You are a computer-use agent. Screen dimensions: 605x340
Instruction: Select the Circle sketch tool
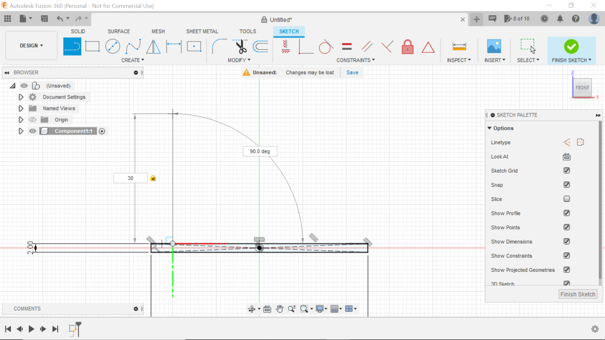[112, 47]
